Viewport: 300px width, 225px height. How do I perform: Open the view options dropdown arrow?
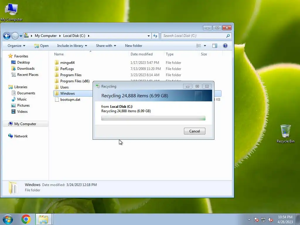[205, 46]
